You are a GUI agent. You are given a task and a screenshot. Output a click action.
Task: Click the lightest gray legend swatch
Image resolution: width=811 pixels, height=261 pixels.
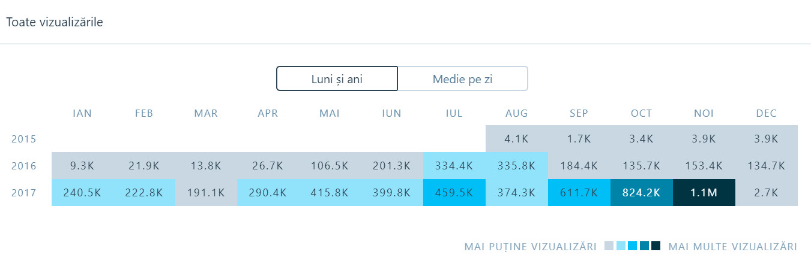coord(609,246)
